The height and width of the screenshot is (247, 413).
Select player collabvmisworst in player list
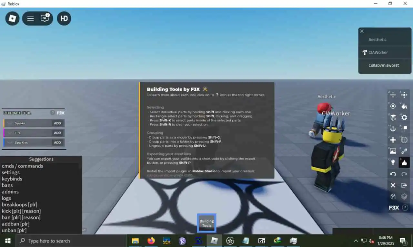385,65
